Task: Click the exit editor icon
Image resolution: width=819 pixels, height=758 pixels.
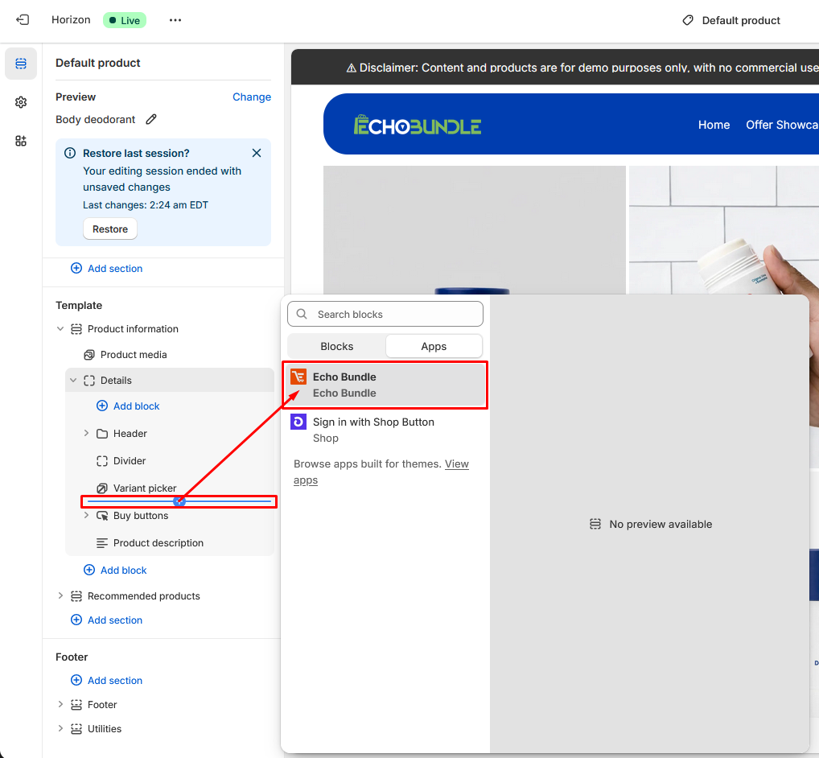Action: [x=23, y=20]
